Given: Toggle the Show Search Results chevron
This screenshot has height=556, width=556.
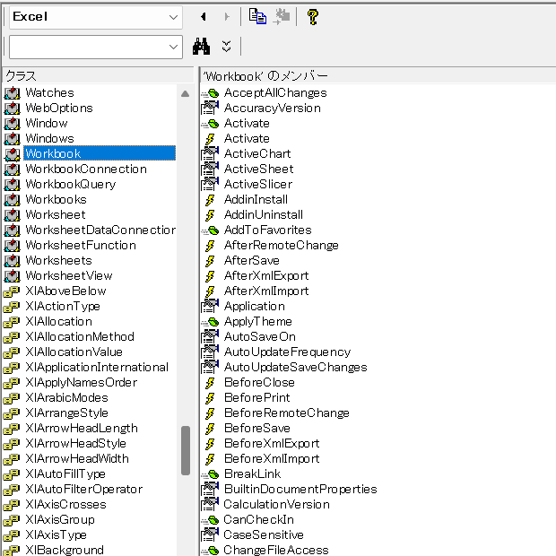Looking at the screenshot, I should (227, 47).
